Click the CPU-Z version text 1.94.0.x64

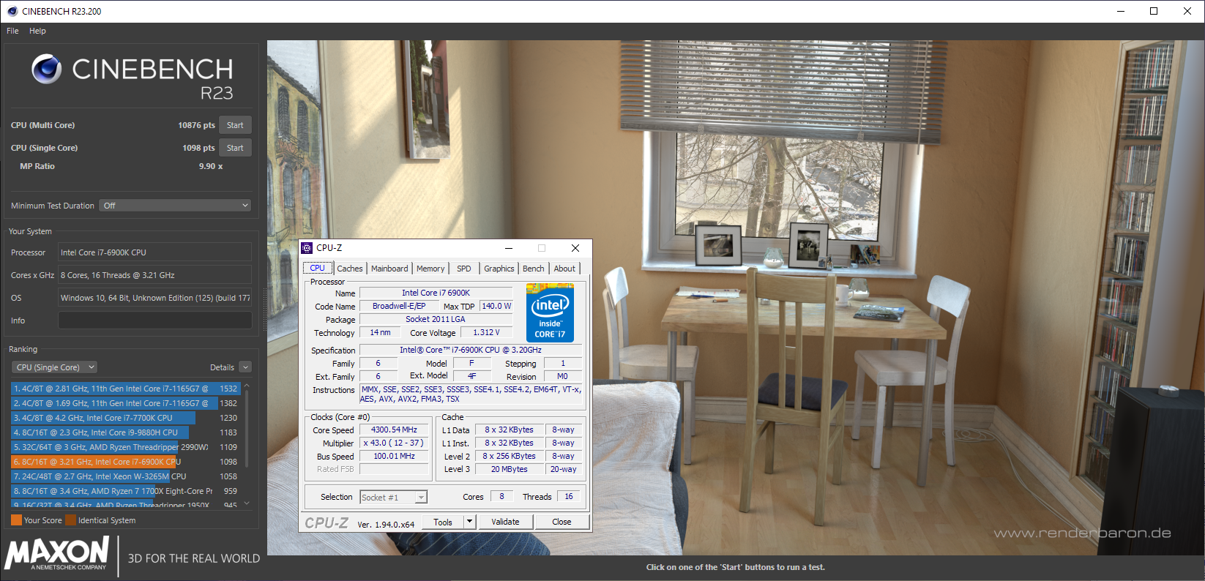point(386,524)
